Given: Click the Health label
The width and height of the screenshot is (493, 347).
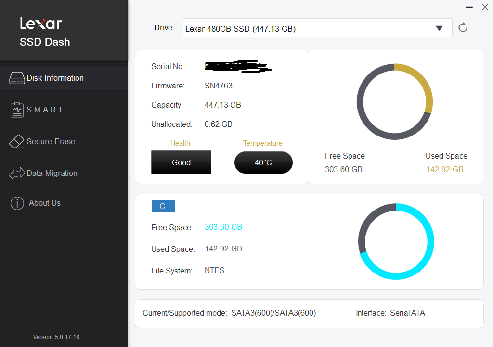Looking at the screenshot, I should click(180, 143).
